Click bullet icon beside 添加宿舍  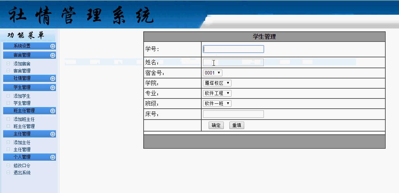pos(8,64)
